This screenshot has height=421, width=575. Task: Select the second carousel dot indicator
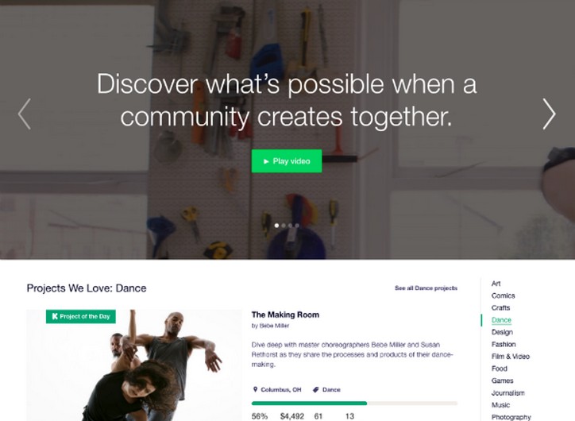284,226
